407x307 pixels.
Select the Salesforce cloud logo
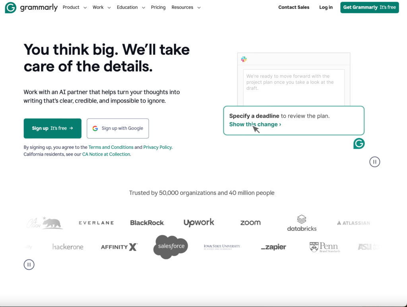170,247
